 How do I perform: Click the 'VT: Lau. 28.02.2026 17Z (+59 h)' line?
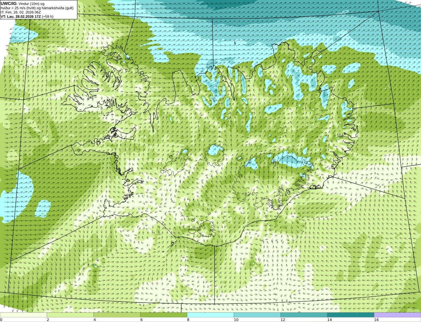(x=27, y=16)
